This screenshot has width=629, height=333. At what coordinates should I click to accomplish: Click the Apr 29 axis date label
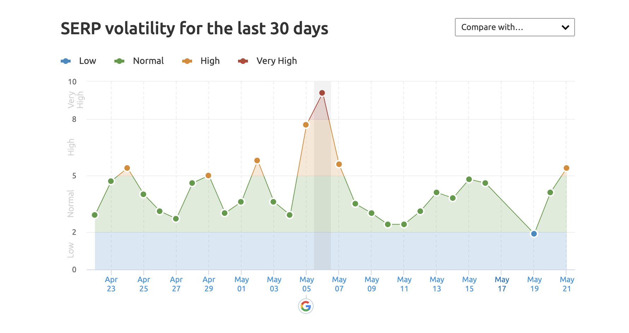[x=209, y=284]
